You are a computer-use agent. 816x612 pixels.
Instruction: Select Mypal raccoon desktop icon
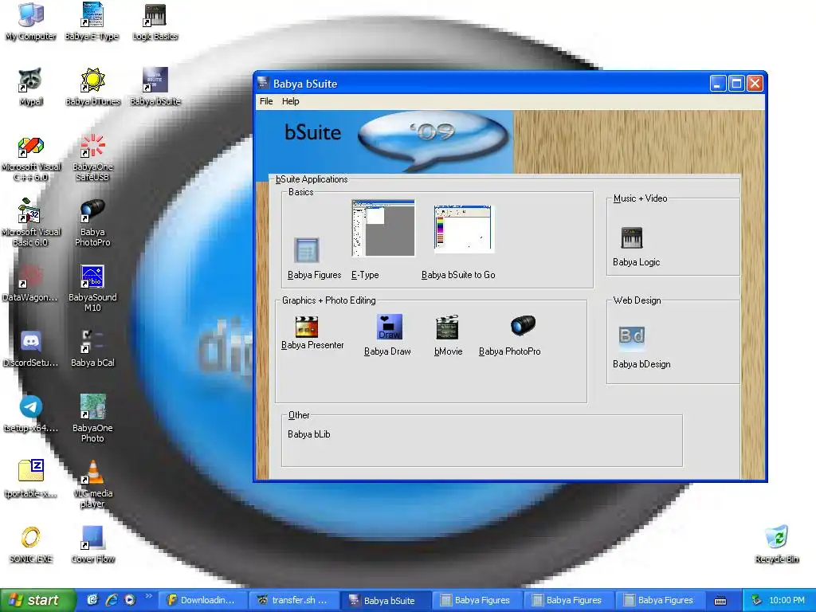click(x=31, y=87)
